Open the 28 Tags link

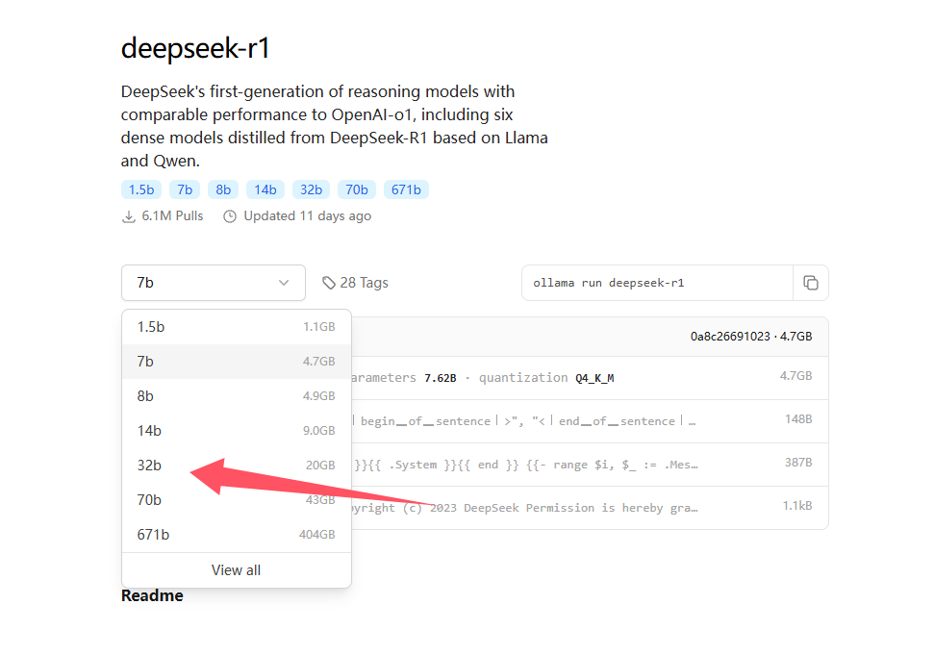pyautogui.click(x=364, y=283)
